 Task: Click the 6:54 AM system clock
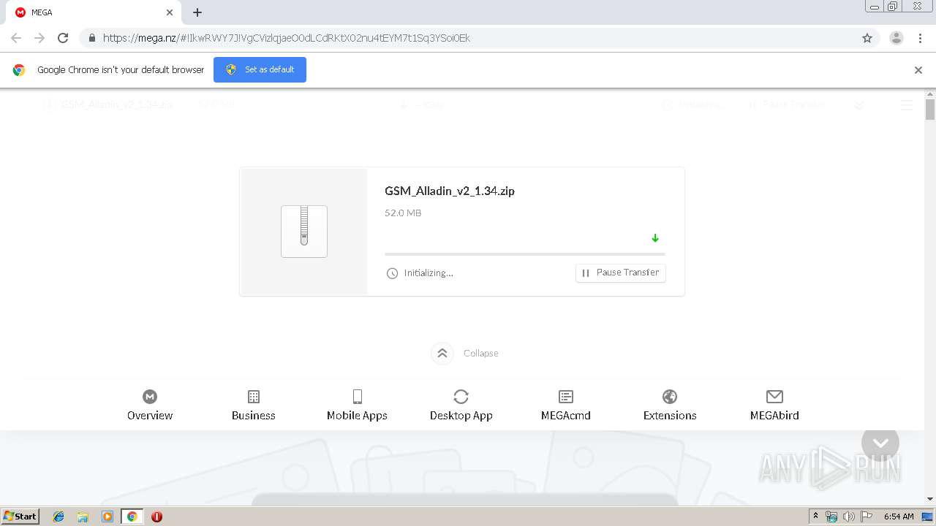[x=899, y=517]
